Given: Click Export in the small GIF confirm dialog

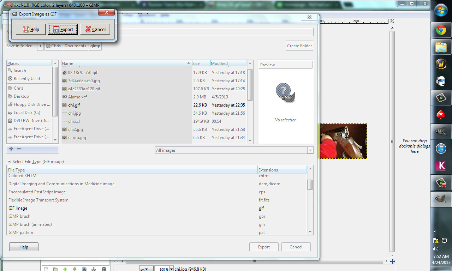Looking at the screenshot, I should [63, 29].
